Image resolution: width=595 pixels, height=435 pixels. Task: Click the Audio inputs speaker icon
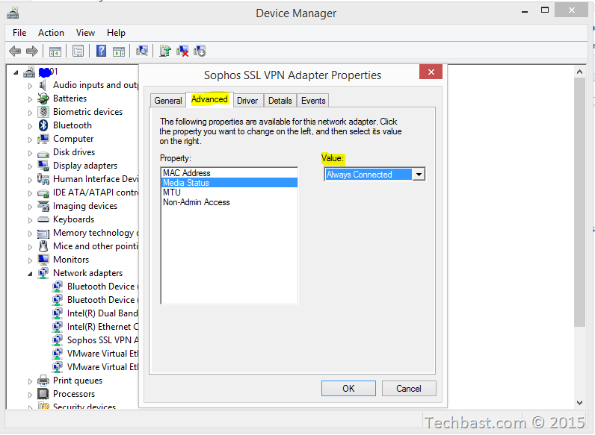pyautogui.click(x=43, y=85)
